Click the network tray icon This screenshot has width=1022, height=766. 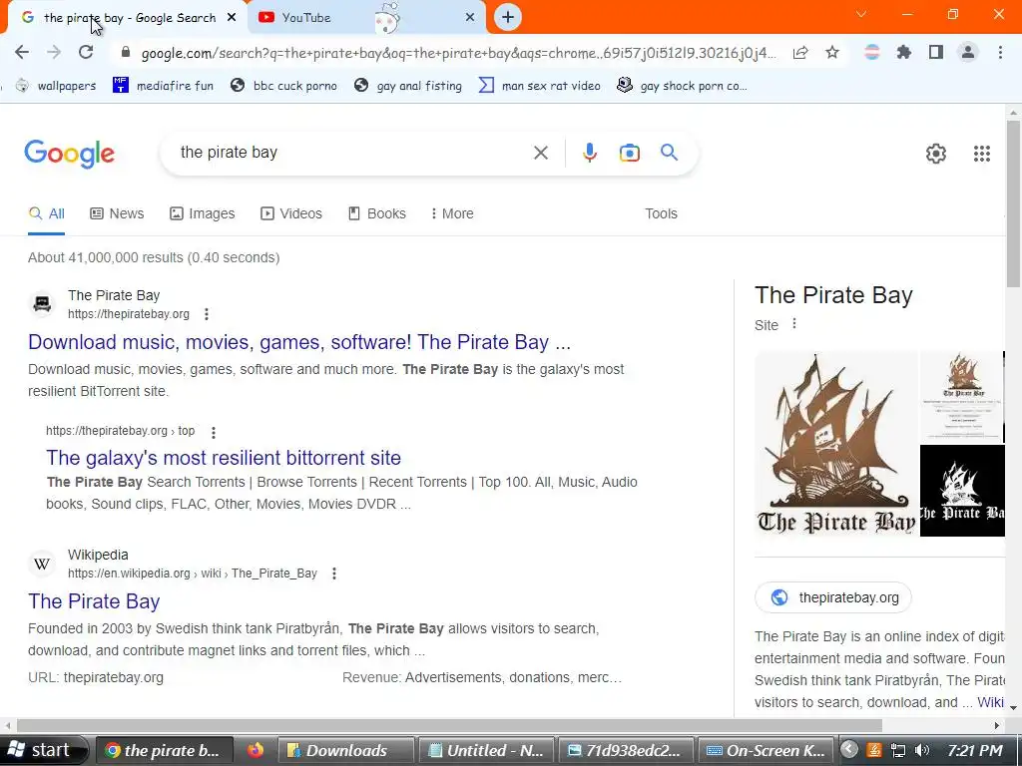(898, 750)
